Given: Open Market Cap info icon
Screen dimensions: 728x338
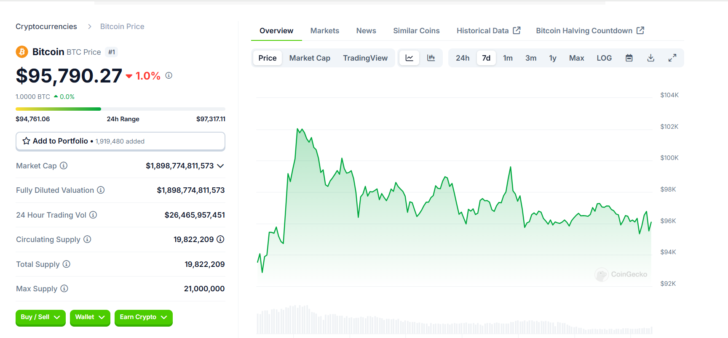Looking at the screenshot, I should coord(64,165).
